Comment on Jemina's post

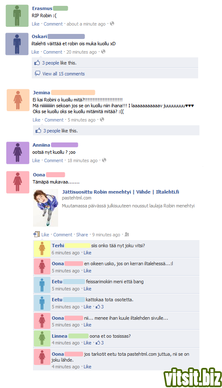click(54, 120)
